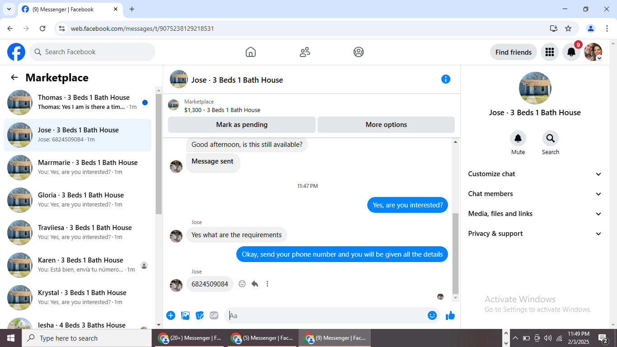Click the 'Yes what are the requirements' message
Viewport: 617px width, 347px height.
237,235
